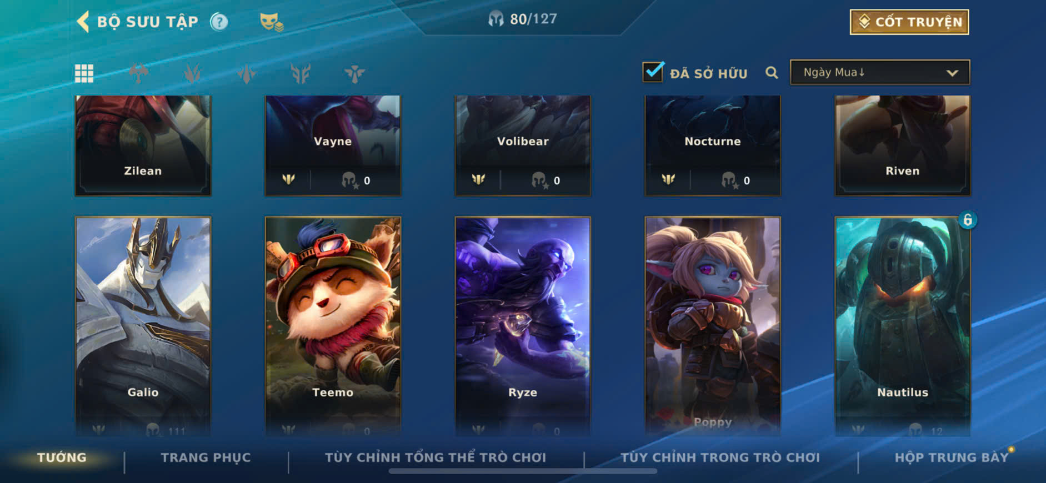1046x483 pixels.
Task: Select the all champions grid filter icon
Action: [x=84, y=73]
